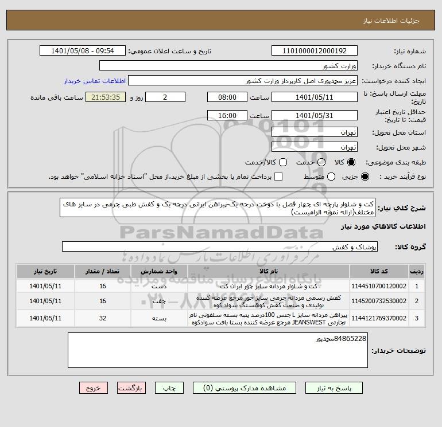Screen dimensions: 442x427
Task: Click the بازگشت back button
Action: pos(131,388)
